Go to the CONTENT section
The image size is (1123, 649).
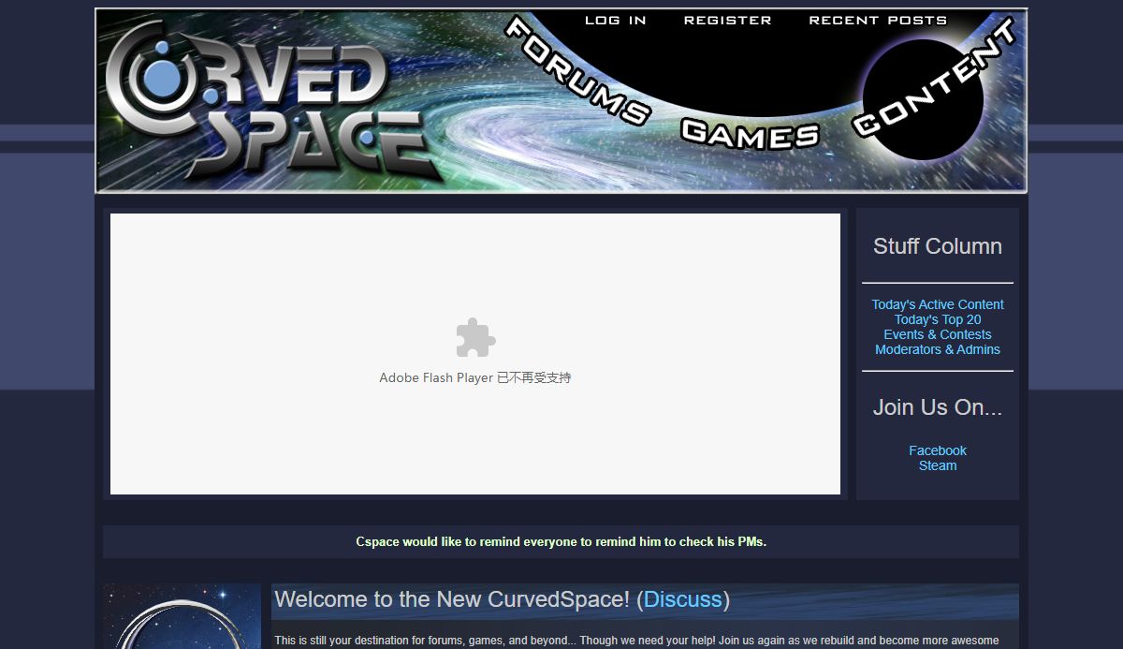point(934,77)
